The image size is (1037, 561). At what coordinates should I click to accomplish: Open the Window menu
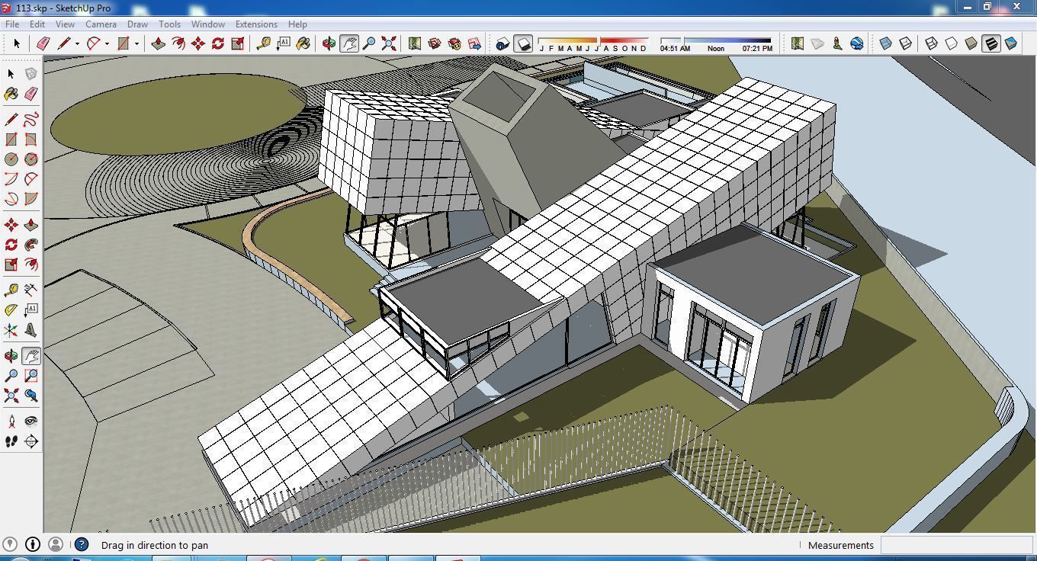[207, 24]
